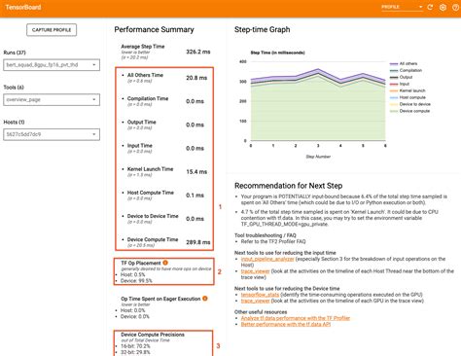Click Refer to the TF2 Profiler FAQ text
The image size is (461, 356).
tap(273, 241)
